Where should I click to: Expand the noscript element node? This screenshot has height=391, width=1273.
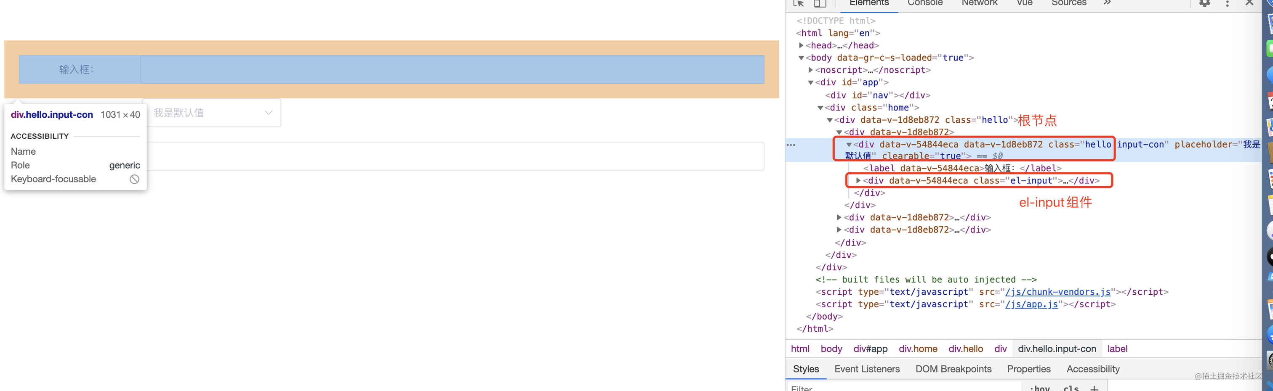click(810, 70)
